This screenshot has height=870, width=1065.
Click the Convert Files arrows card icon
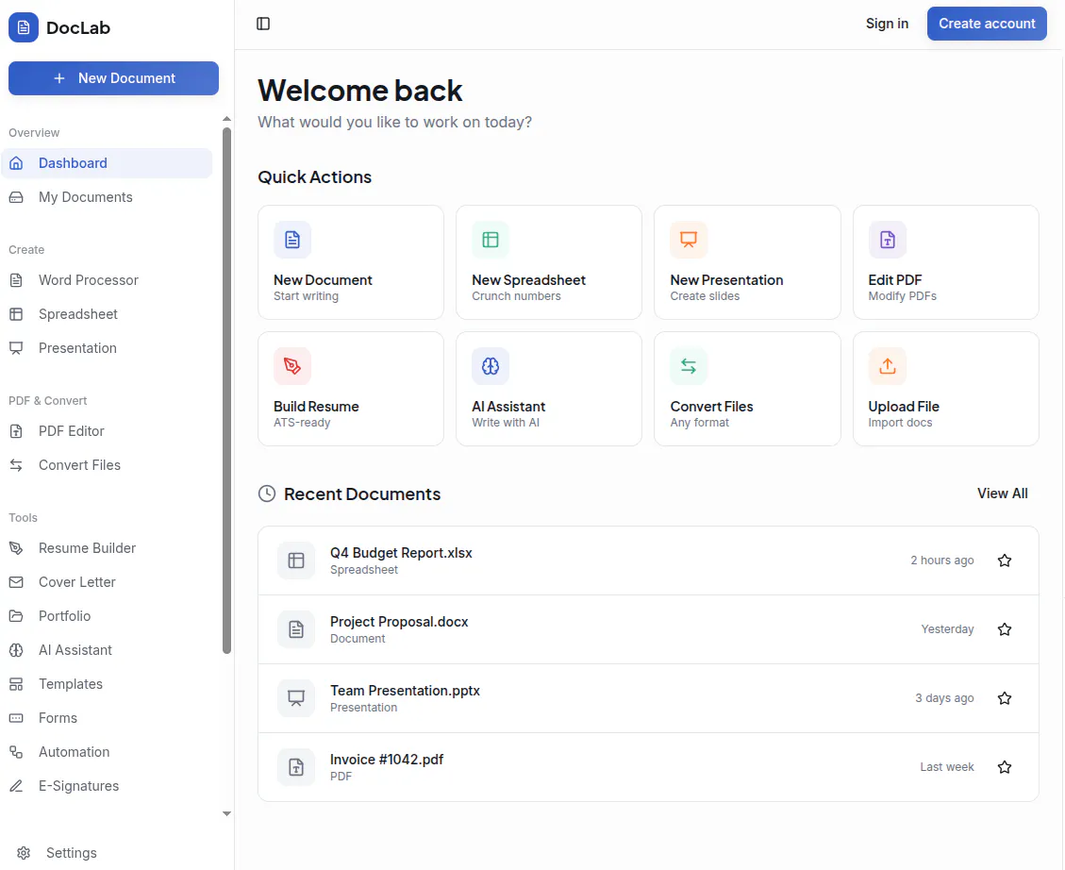(689, 366)
